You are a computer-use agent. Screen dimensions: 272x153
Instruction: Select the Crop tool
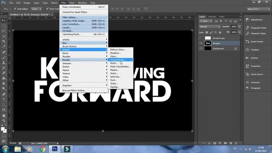click(4, 42)
